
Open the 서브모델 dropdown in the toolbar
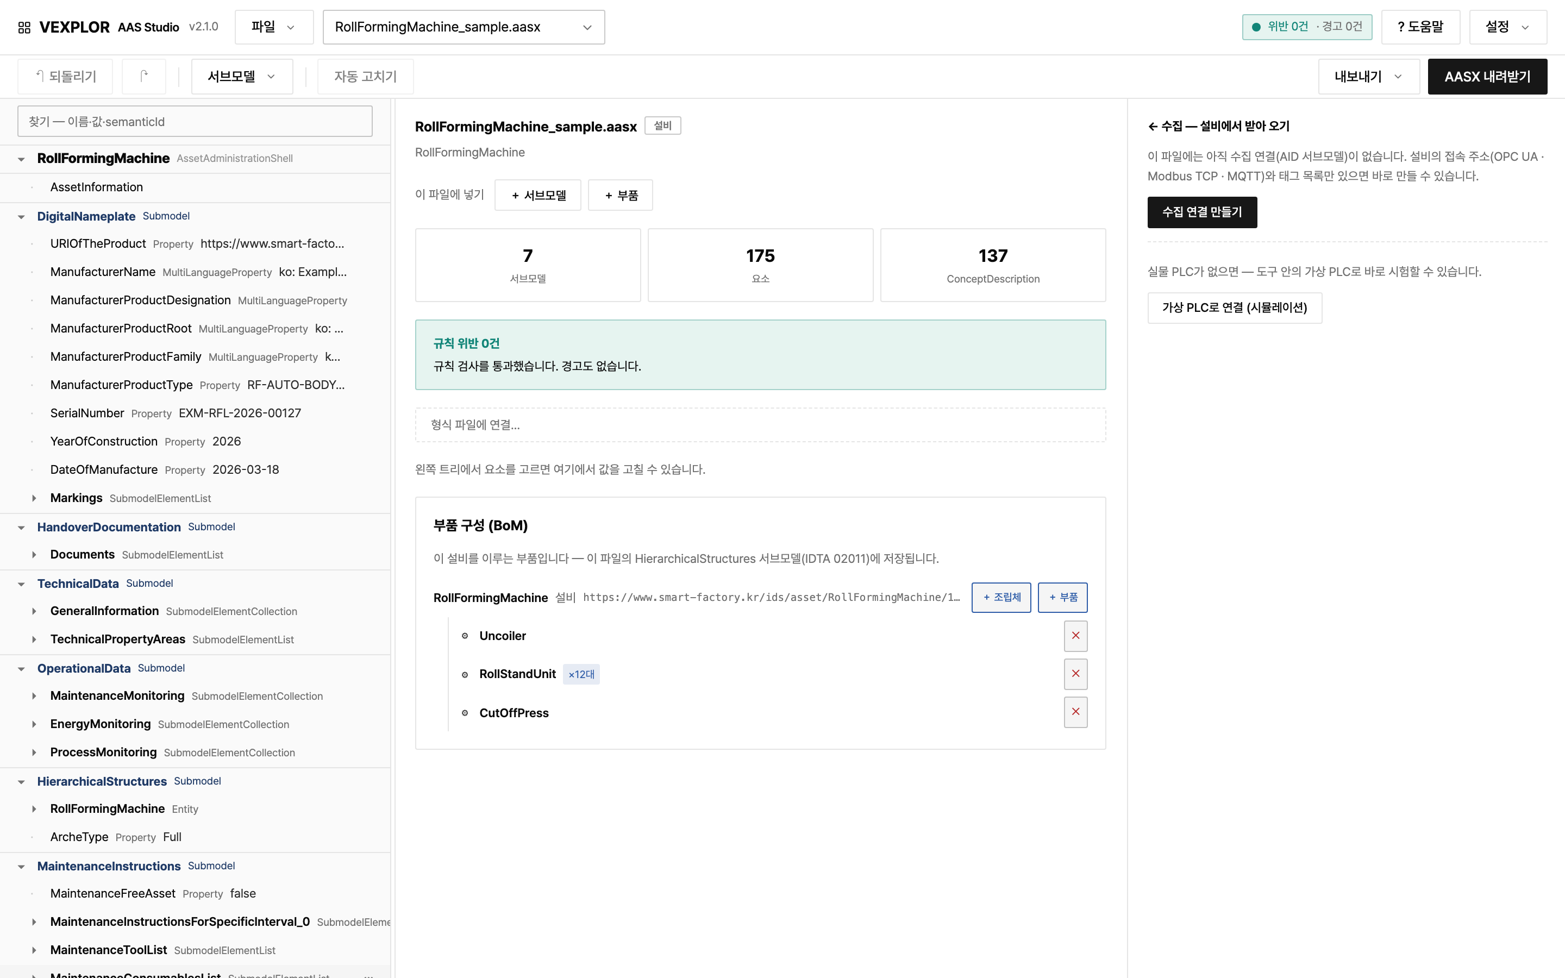pyautogui.click(x=242, y=76)
